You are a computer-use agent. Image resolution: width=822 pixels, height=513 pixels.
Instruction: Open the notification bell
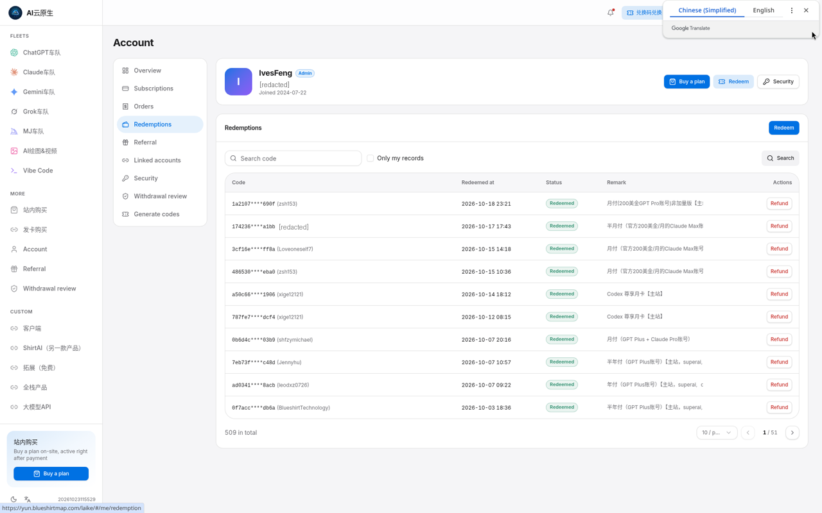point(611,12)
